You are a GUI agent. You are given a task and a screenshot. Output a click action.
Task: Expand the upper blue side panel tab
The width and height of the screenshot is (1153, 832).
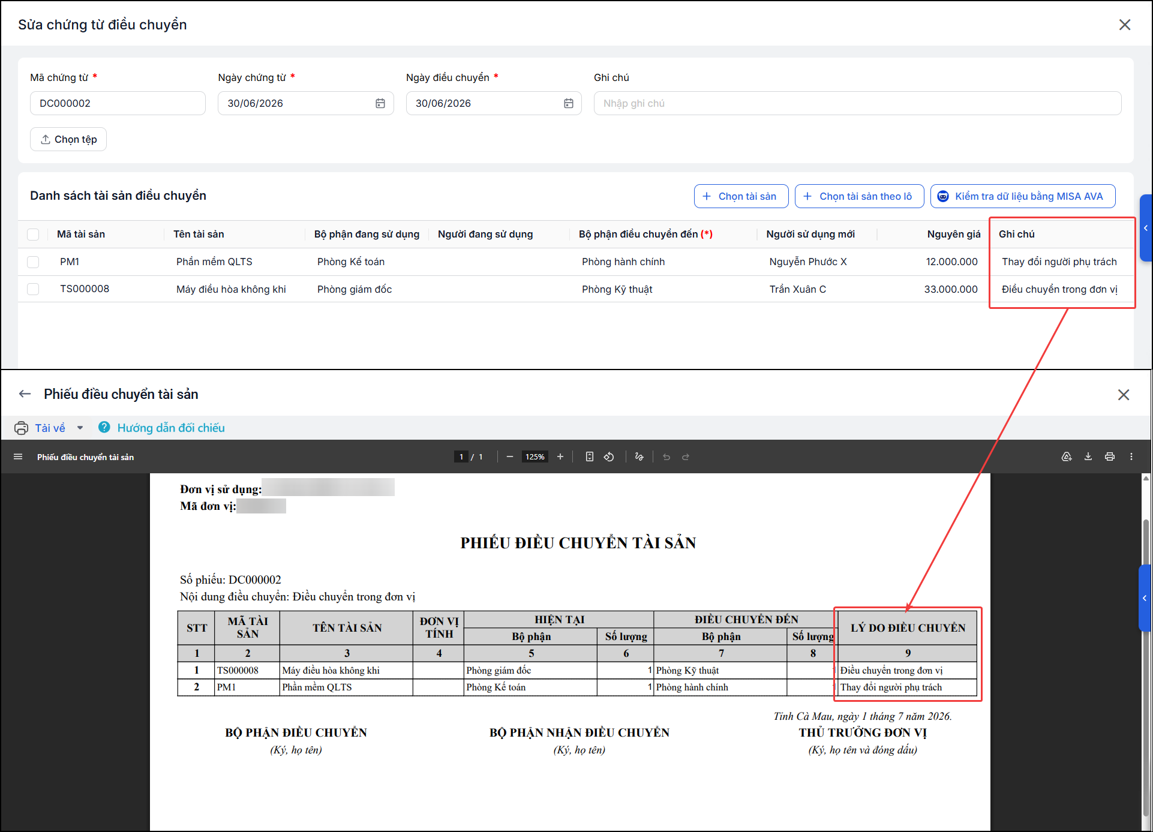point(1146,228)
